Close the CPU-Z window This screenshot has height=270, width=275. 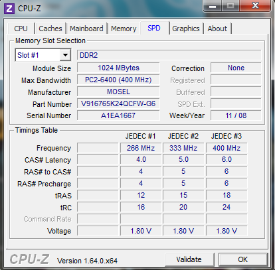pos(255,5)
